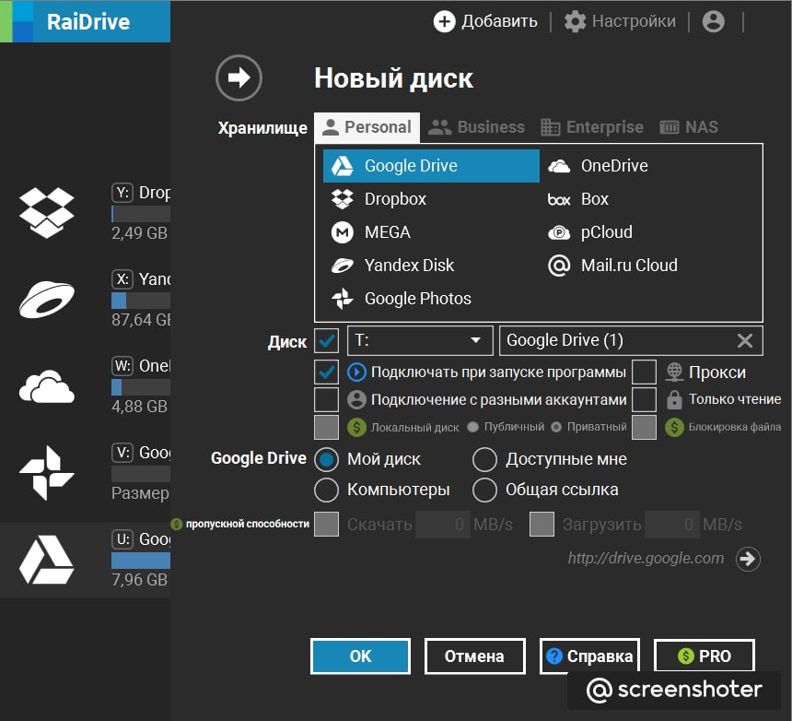Open settings via the gear icon
Image resolution: width=792 pixels, height=721 pixels.
[575, 21]
